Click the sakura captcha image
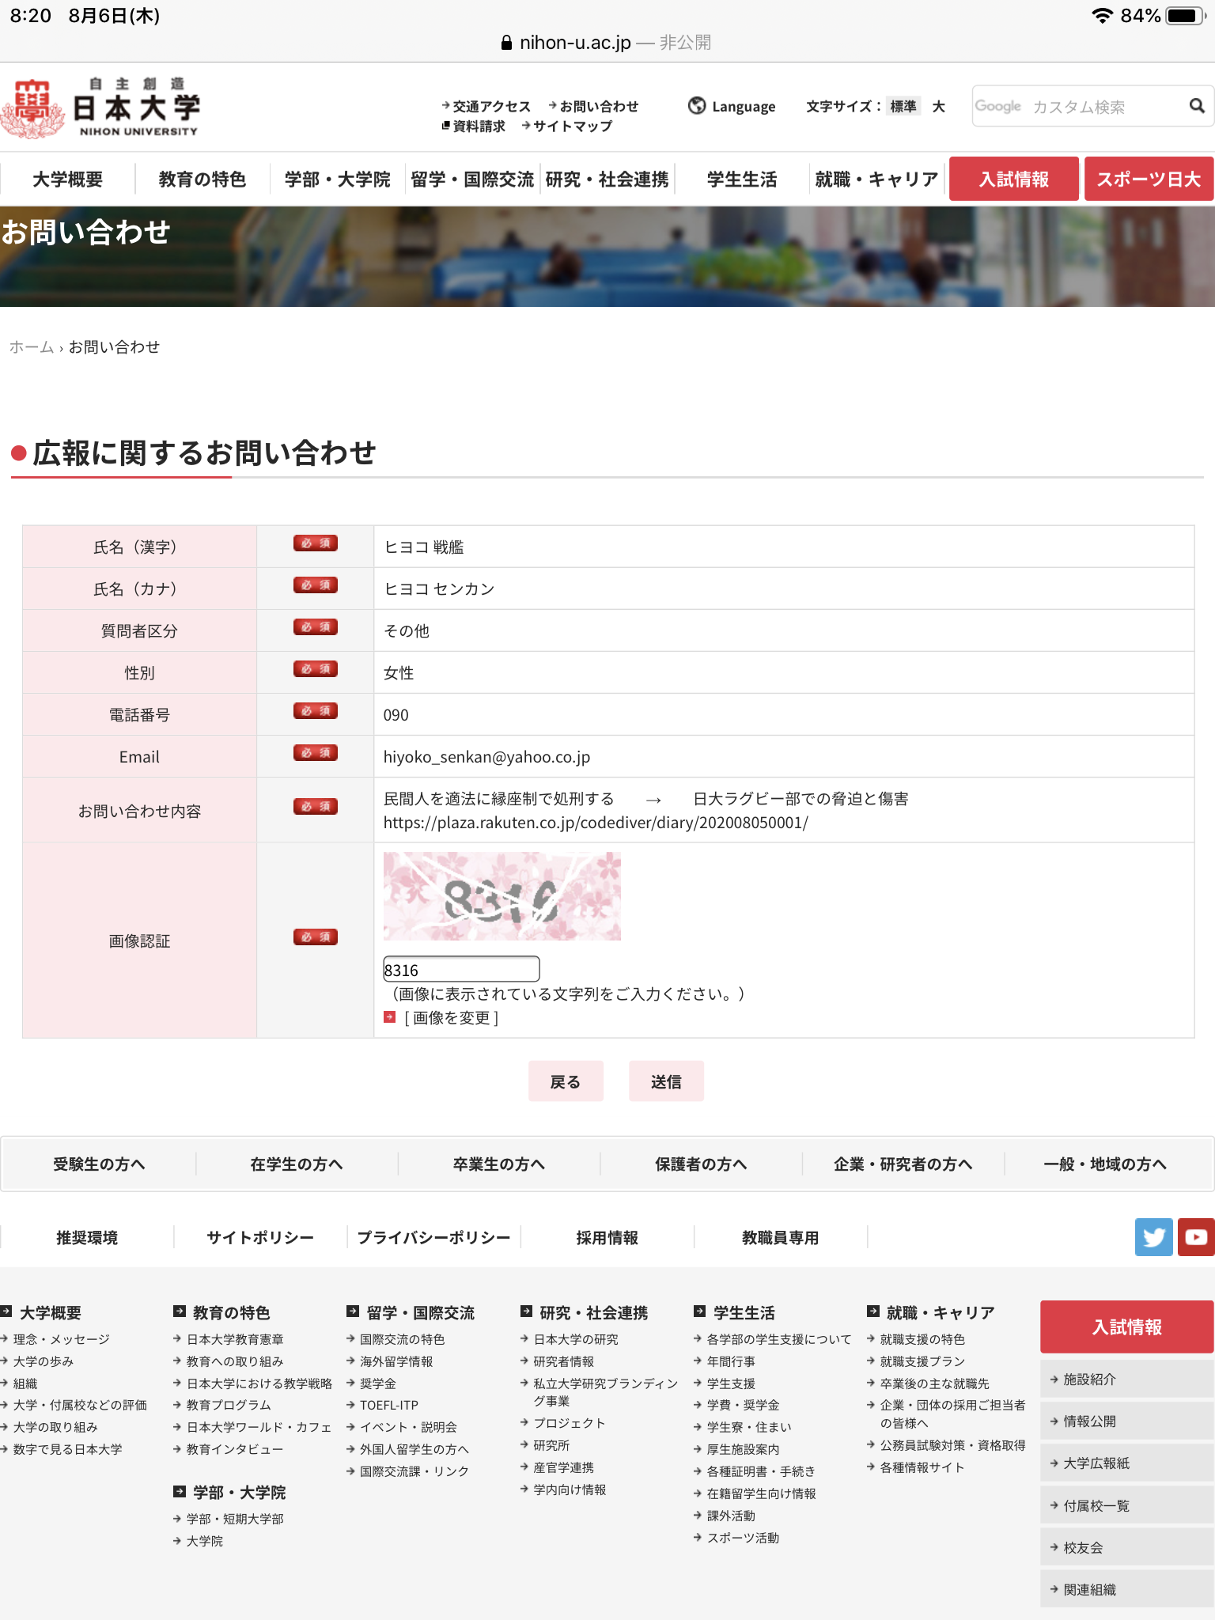 coord(502,896)
